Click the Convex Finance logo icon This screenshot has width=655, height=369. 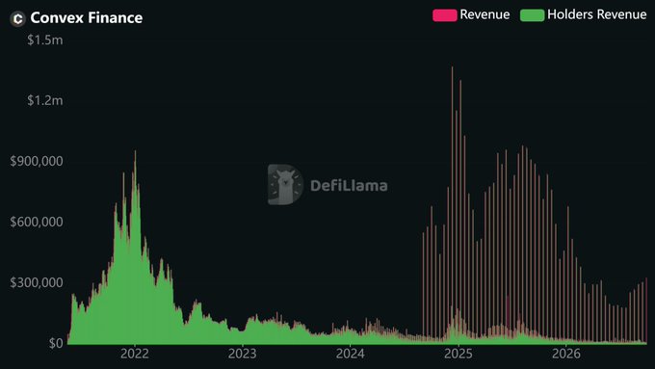[17, 19]
